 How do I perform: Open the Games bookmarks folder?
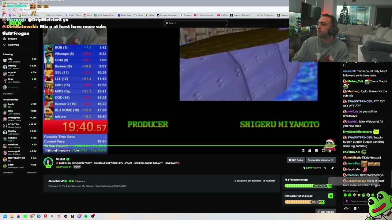click(139, 15)
